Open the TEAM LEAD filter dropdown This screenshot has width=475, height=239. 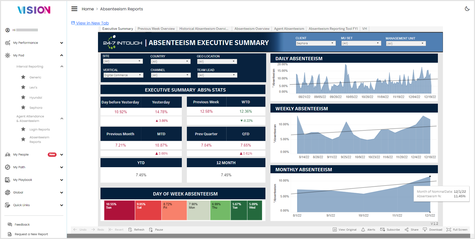[x=217, y=75]
